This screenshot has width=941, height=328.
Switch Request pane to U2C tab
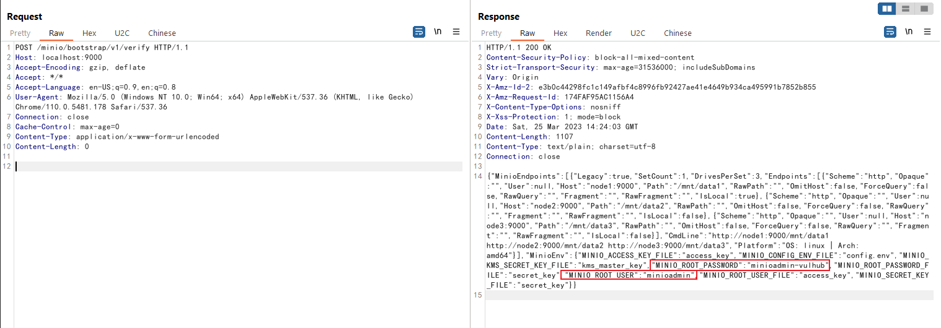[122, 33]
